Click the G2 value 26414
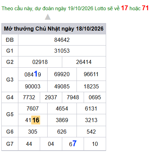 coord(84,62)
